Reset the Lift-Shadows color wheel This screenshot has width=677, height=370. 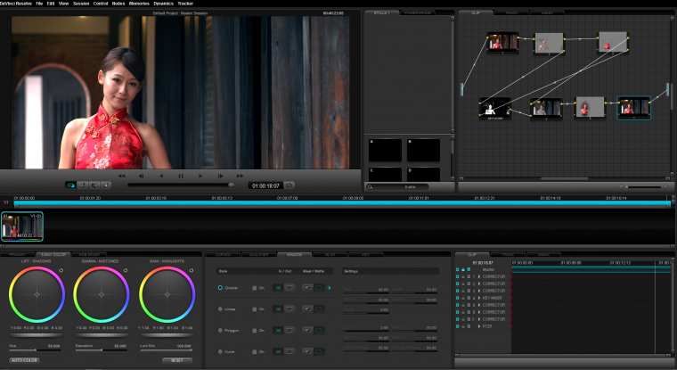61,269
